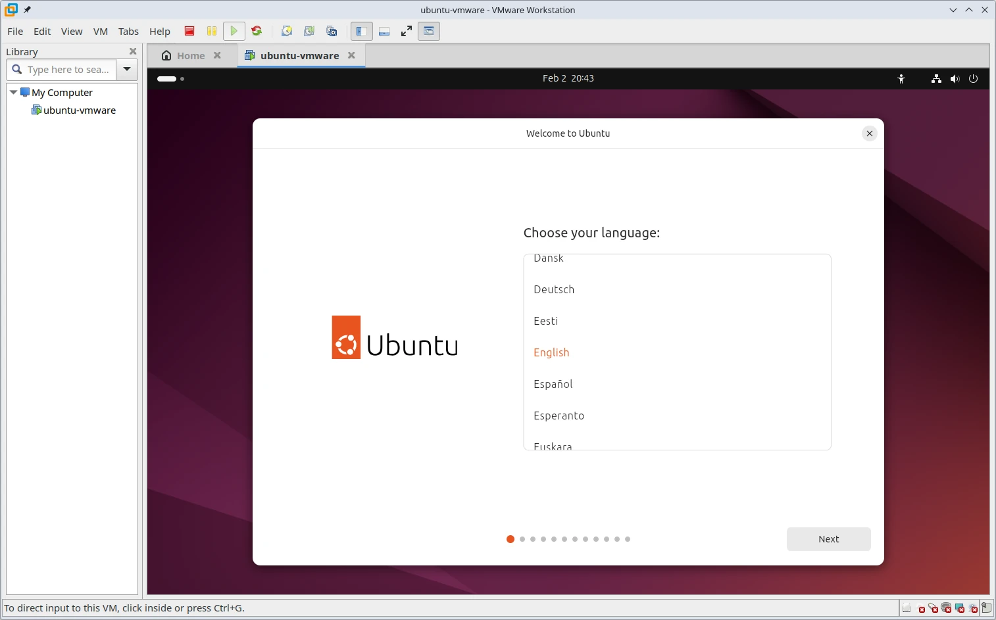Take a snapshot of the virtual machine
The height and width of the screenshot is (620, 996).
[287, 31]
